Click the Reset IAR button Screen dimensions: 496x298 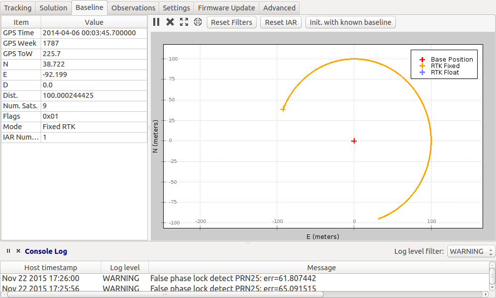(x=281, y=22)
